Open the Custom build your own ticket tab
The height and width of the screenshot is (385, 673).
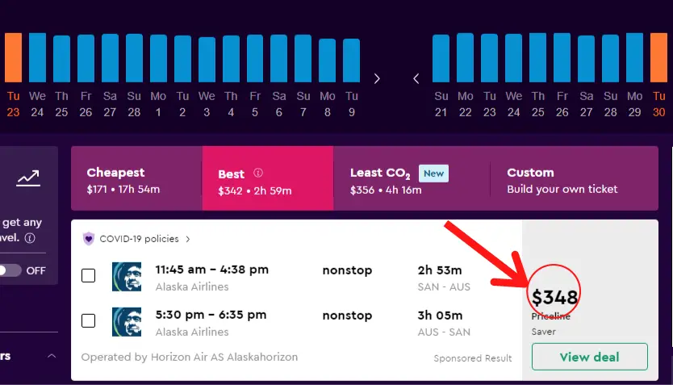pos(575,178)
